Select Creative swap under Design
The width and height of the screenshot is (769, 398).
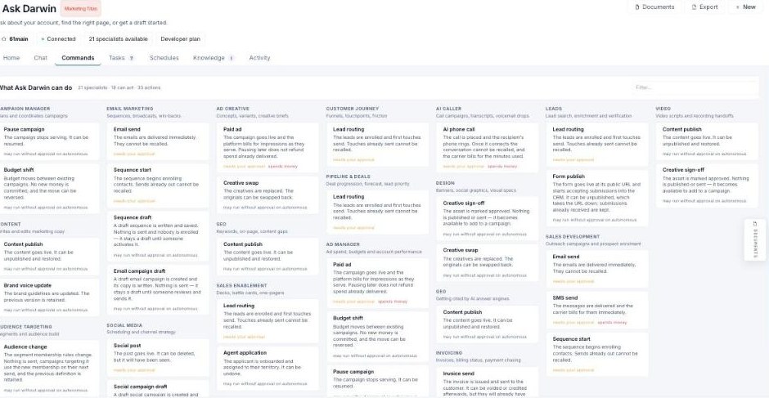(487, 262)
